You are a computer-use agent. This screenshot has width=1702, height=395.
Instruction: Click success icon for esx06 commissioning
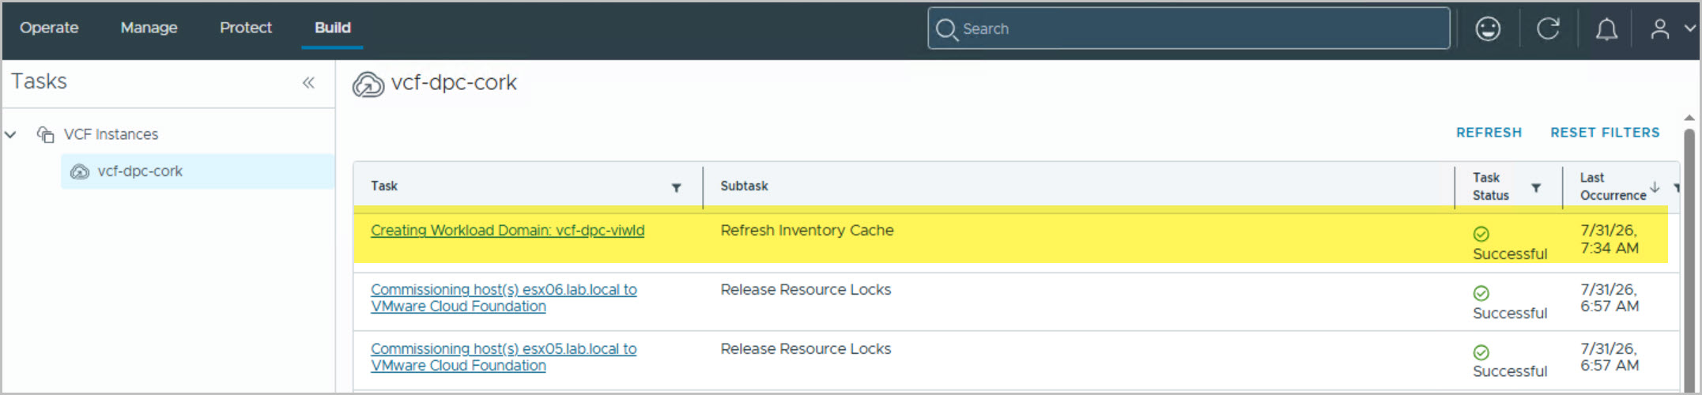coord(1481,293)
